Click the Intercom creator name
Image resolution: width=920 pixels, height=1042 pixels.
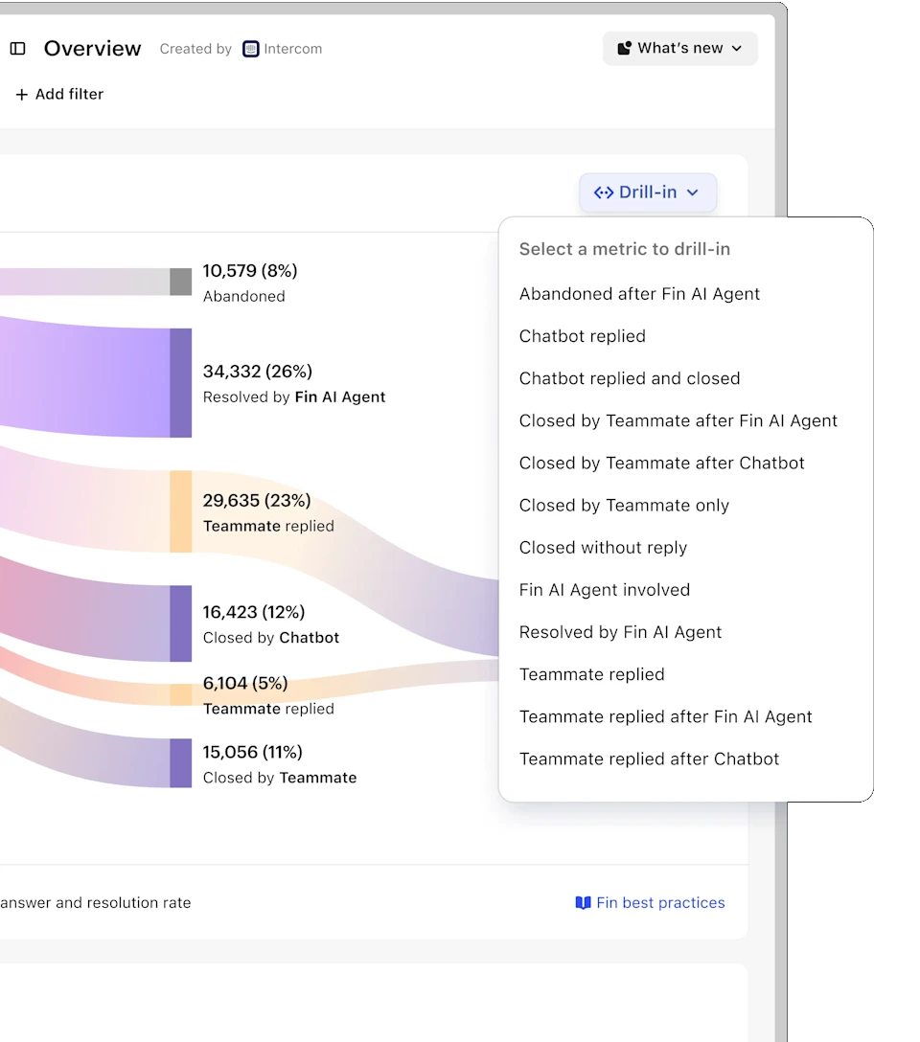pos(292,49)
